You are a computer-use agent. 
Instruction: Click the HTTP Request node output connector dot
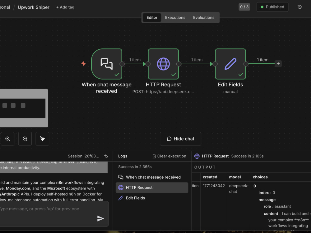tap(179, 64)
